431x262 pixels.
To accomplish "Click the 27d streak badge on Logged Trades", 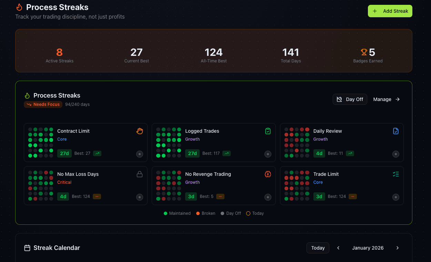I will pos(192,153).
